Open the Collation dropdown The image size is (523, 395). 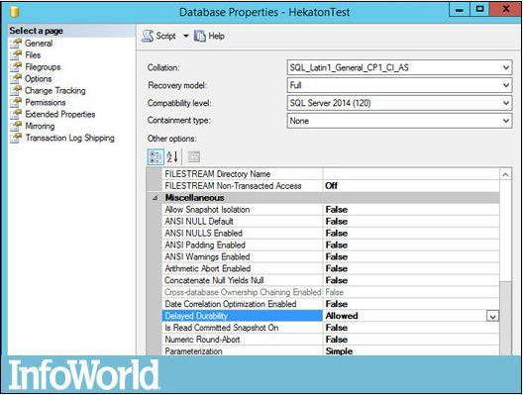[x=506, y=68]
